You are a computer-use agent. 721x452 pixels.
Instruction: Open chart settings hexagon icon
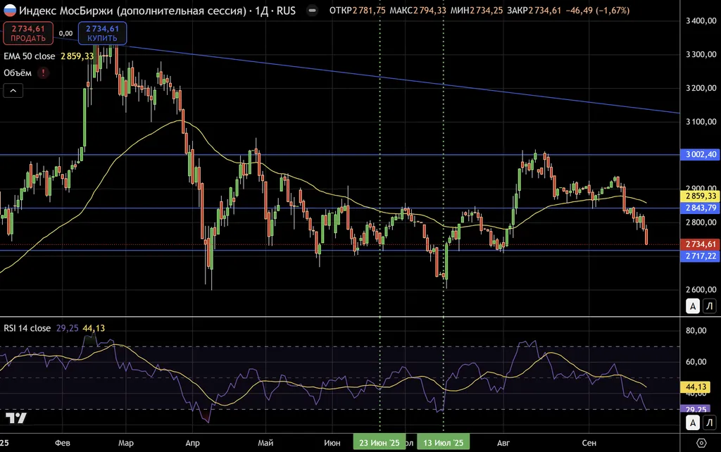(x=701, y=442)
